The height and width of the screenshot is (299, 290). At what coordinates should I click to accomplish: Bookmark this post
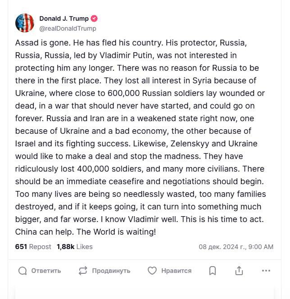[213, 271]
